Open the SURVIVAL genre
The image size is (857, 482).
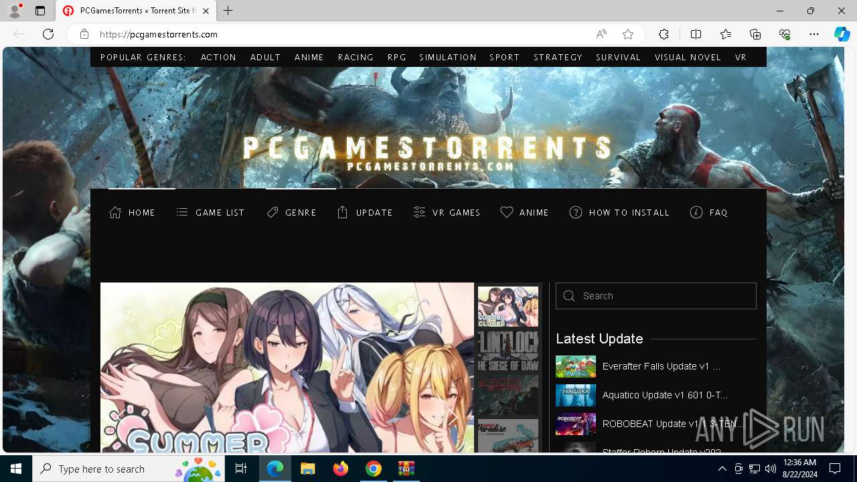click(619, 57)
